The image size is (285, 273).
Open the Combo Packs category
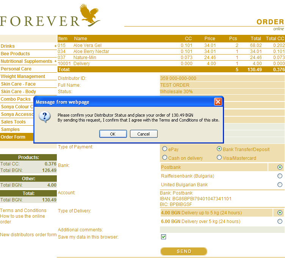tap(16, 99)
